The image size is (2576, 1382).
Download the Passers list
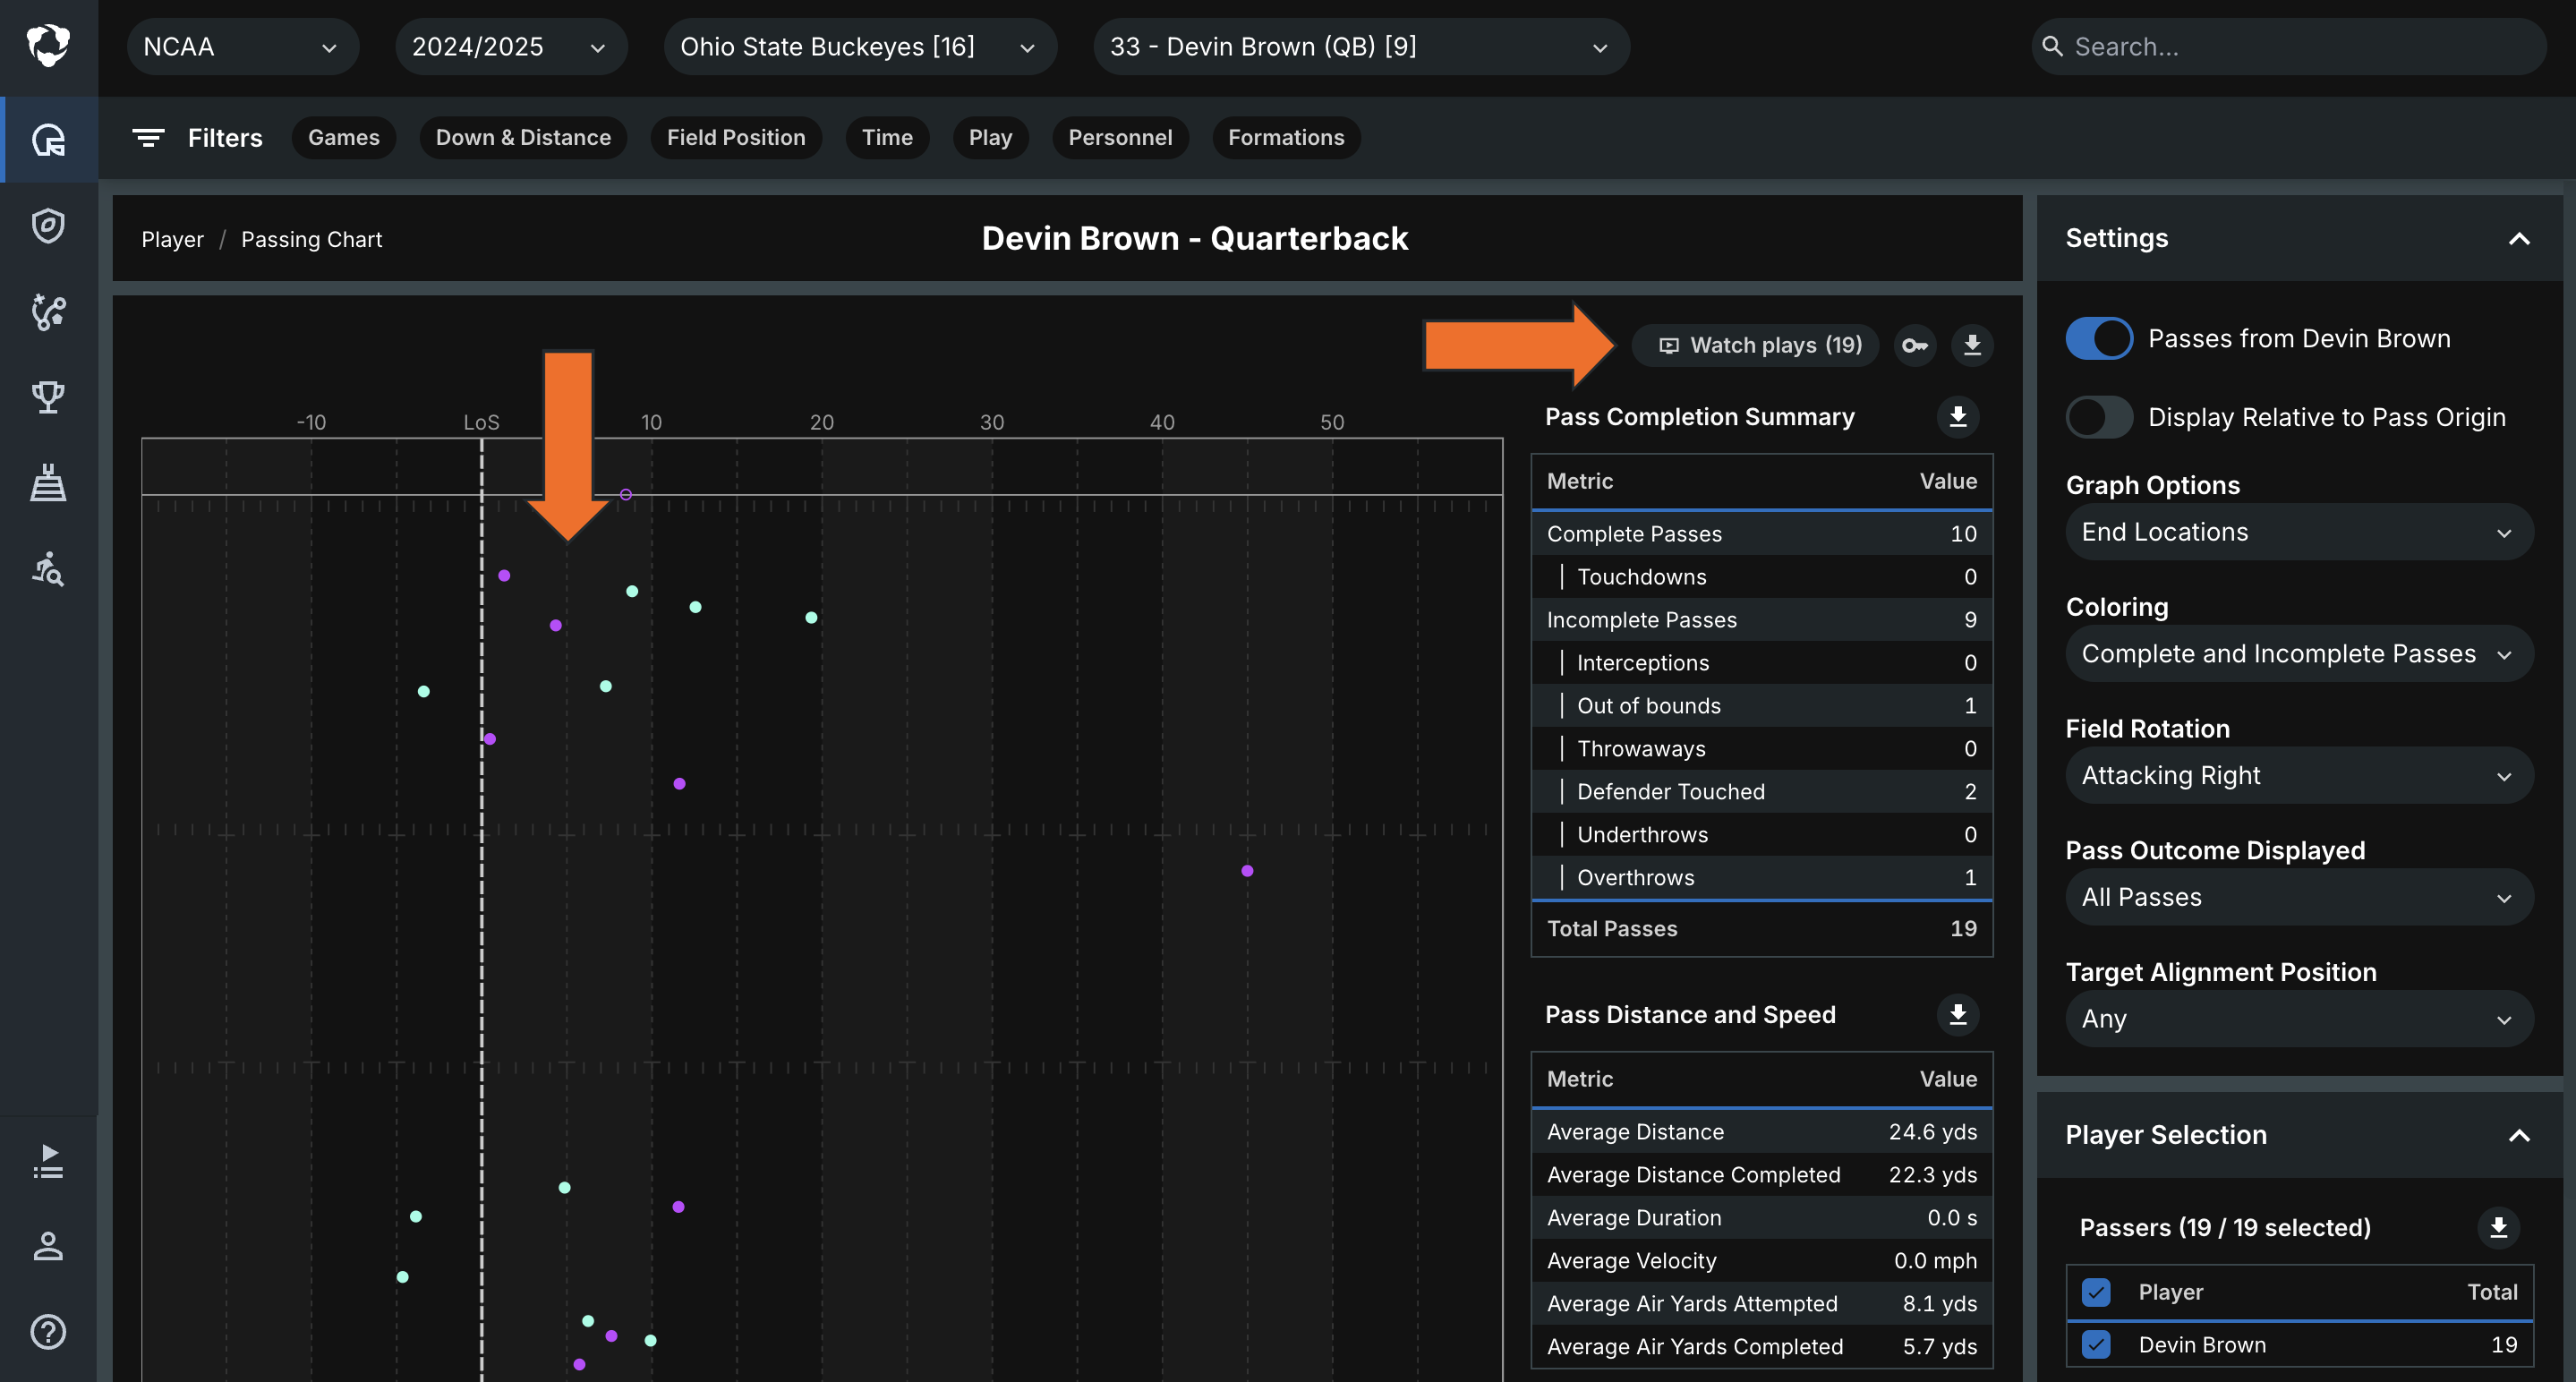(x=2498, y=1227)
